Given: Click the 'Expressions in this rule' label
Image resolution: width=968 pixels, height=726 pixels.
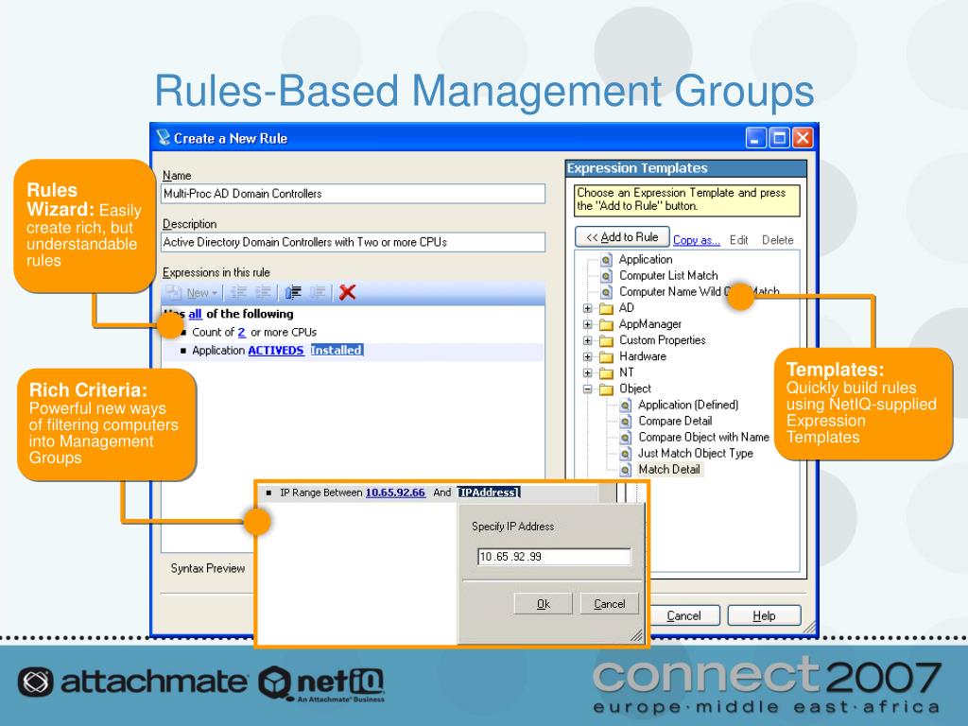Looking at the screenshot, I should point(216,272).
